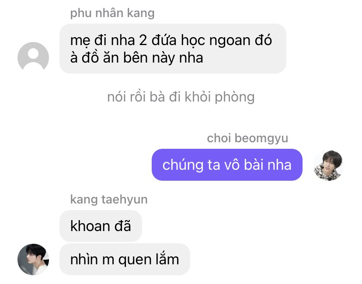Open kang taehyun's profile picture

click(33, 259)
